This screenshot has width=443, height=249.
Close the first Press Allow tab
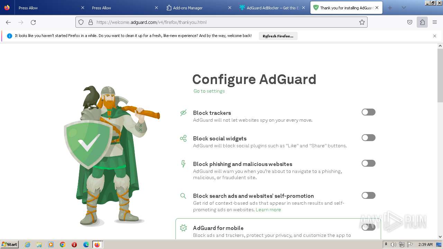(82, 8)
